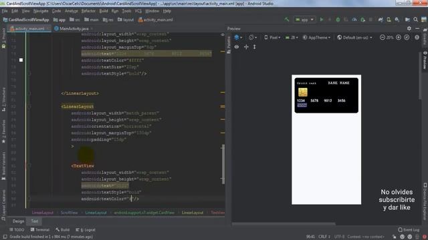Open the Build tool window
The height and width of the screenshot is (240, 428).
coord(62,229)
